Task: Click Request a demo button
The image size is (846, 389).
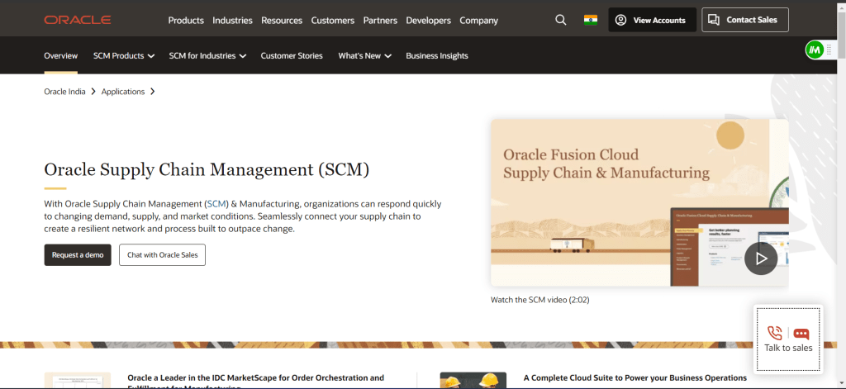Action: tap(78, 254)
